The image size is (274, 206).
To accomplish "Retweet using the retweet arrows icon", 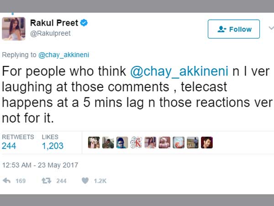I will 46,181.
